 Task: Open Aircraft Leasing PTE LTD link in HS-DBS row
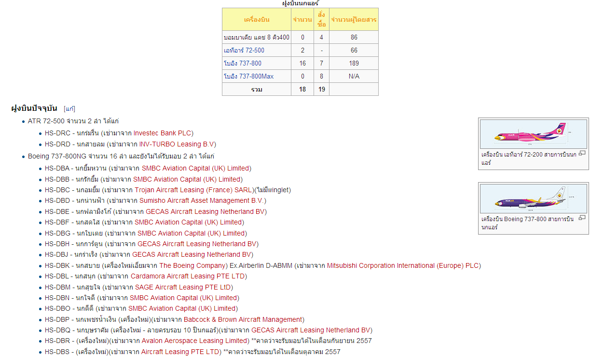click(180, 352)
